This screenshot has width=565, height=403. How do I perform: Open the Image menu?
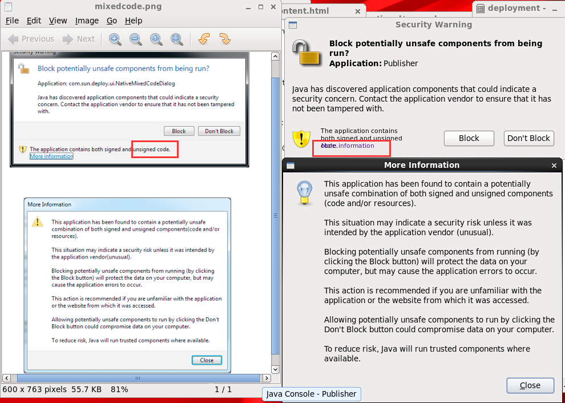pyautogui.click(x=87, y=21)
